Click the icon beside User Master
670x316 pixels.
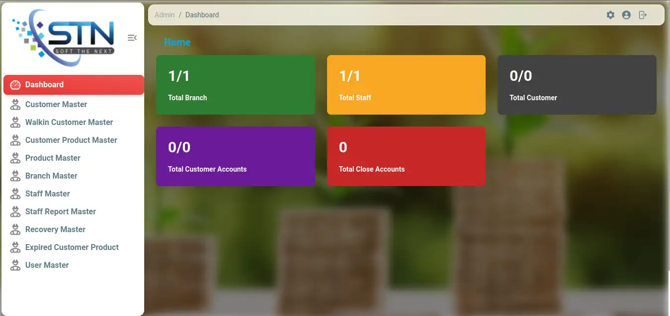point(15,265)
